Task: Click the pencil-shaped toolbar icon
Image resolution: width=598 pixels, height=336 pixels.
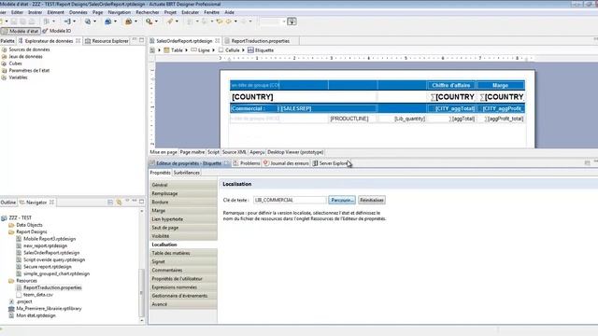Action: (x=170, y=21)
